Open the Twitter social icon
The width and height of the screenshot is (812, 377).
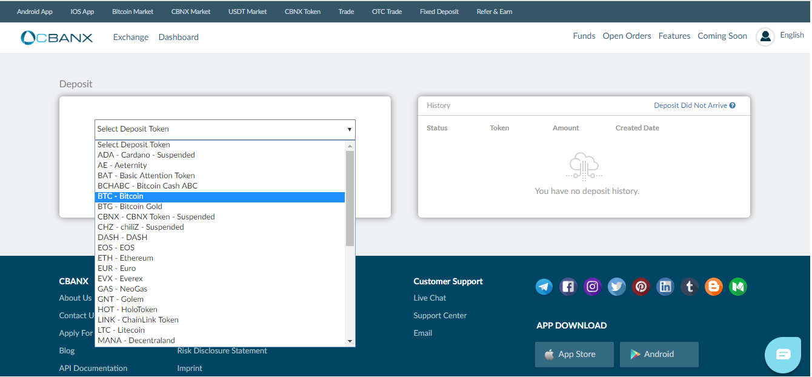coord(617,287)
